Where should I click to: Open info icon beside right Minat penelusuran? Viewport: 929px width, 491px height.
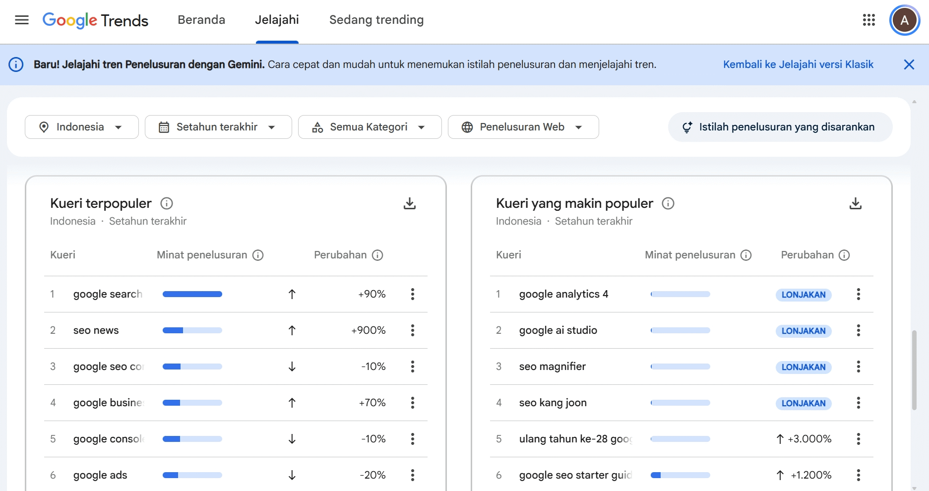(x=746, y=255)
